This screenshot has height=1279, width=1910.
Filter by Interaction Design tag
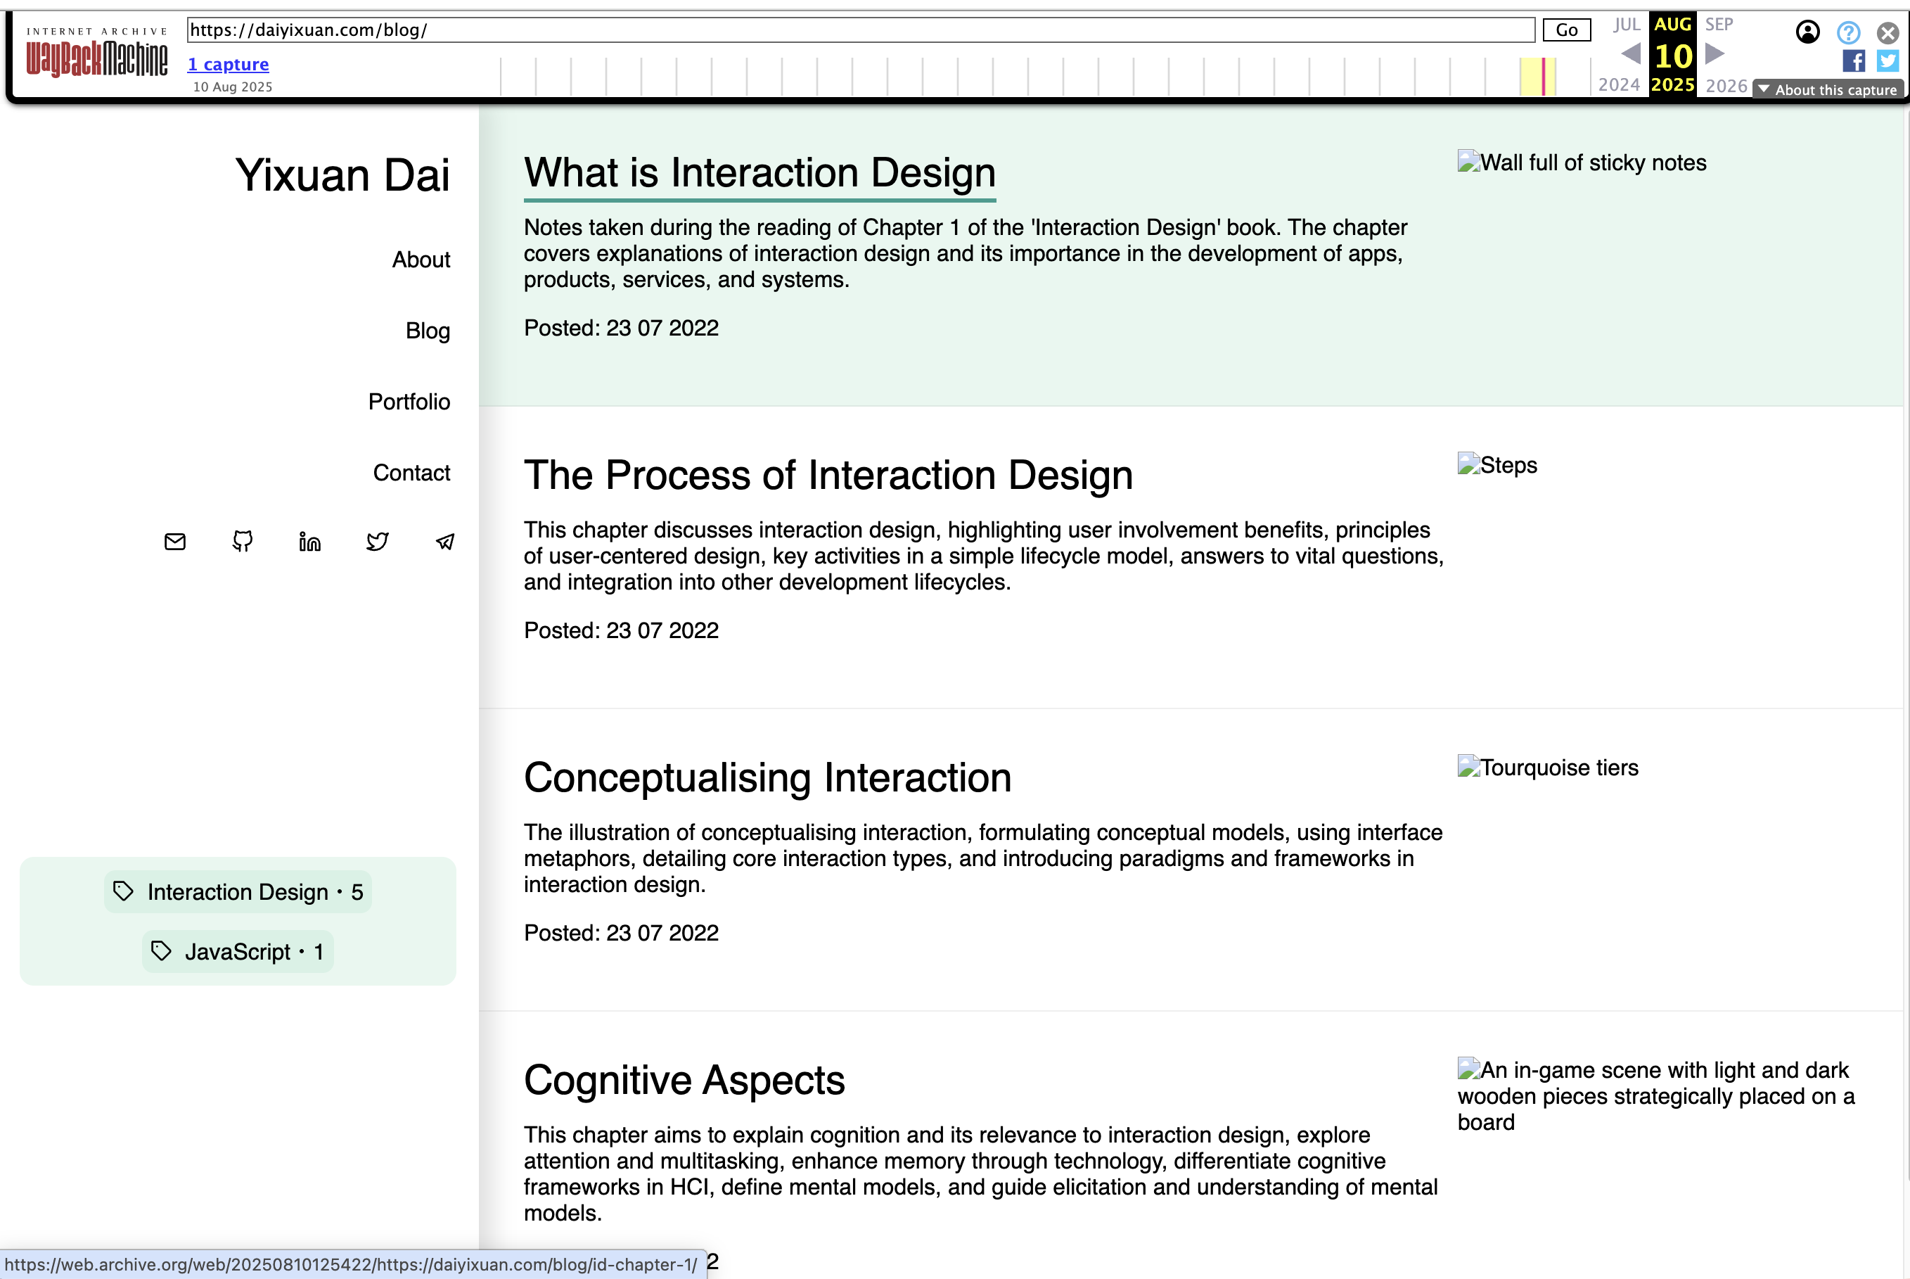[238, 891]
